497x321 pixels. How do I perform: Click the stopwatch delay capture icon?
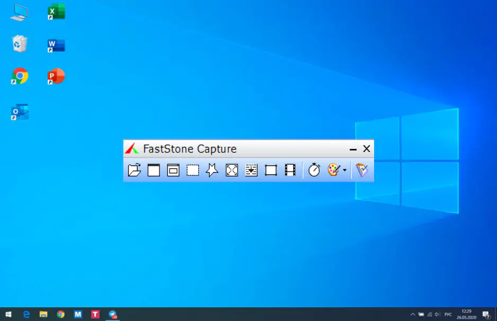click(314, 170)
